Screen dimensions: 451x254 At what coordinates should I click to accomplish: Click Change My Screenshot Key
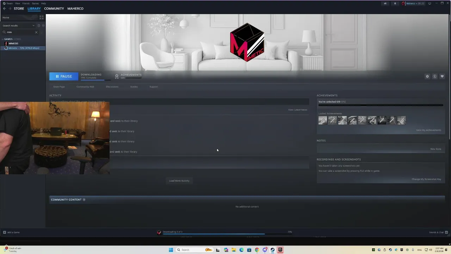(x=426, y=179)
